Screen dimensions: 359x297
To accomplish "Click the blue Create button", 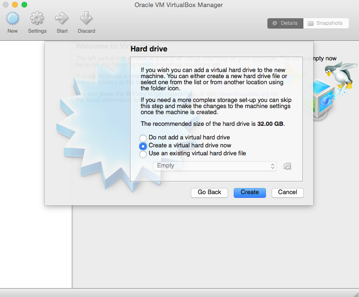I will pos(250,193).
